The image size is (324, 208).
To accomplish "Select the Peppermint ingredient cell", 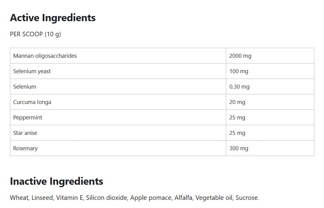I will [x=28, y=118].
